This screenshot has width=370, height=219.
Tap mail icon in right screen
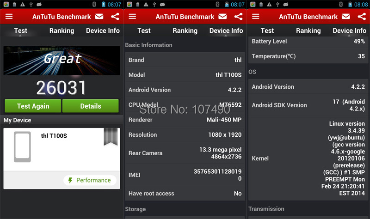(x=346, y=16)
